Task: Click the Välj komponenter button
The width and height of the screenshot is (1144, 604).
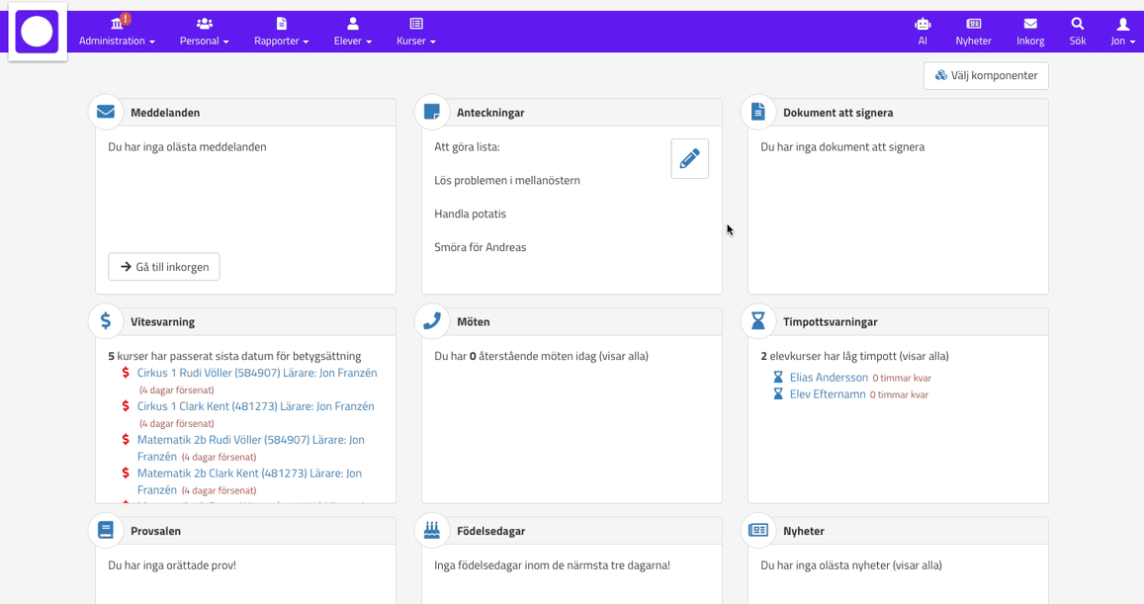Action: pos(986,75)
